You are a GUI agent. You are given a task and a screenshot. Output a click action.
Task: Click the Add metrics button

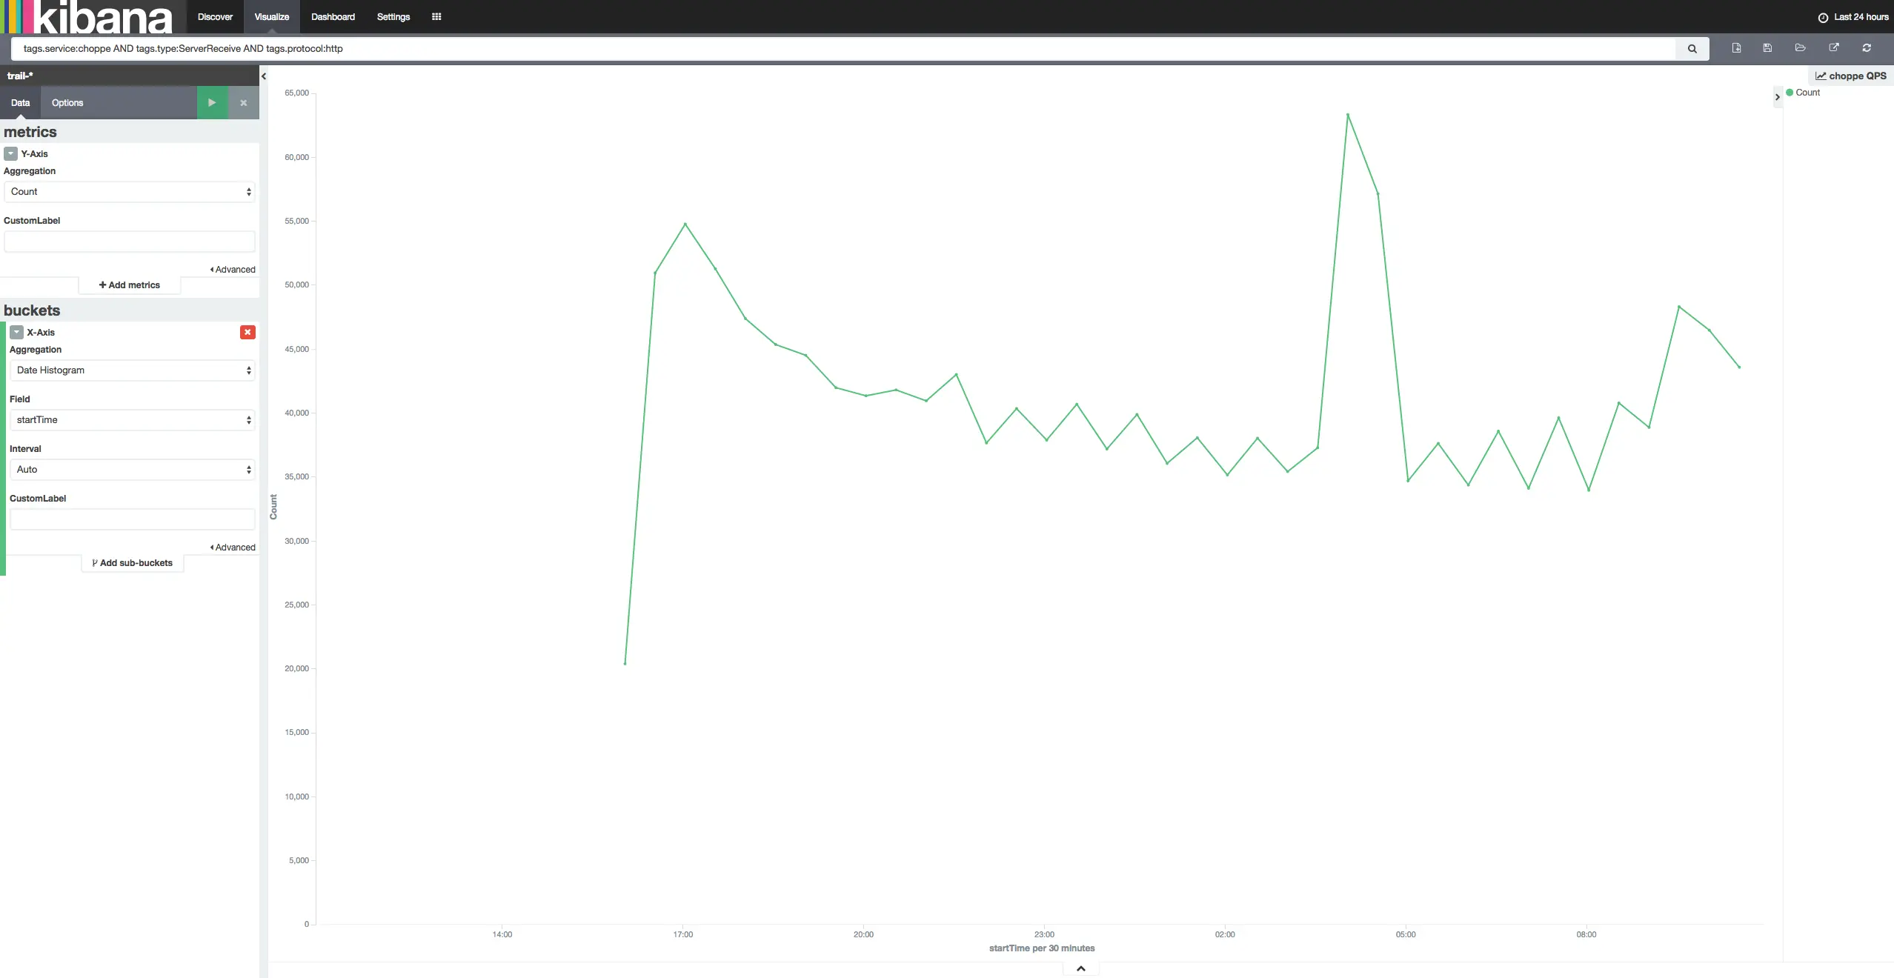point(130,285)
